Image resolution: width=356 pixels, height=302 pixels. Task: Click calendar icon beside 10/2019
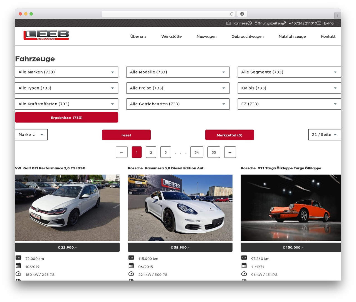(x=18, y=266)
